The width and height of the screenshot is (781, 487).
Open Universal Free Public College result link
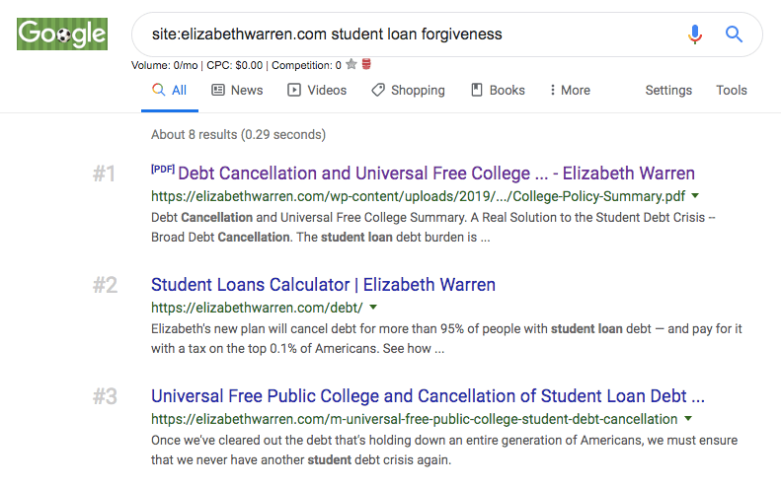(x=428, y=396)
